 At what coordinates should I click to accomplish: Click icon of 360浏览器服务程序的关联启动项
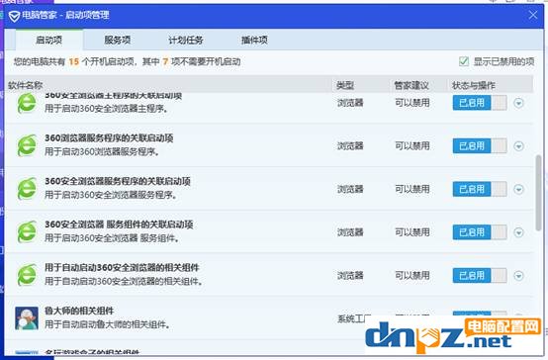[27, 145]
